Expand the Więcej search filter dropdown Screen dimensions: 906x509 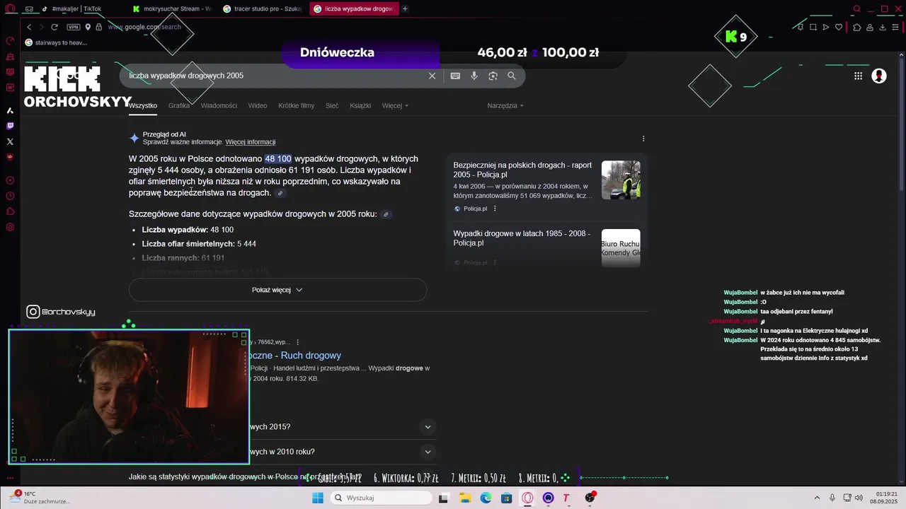(395, 105)
